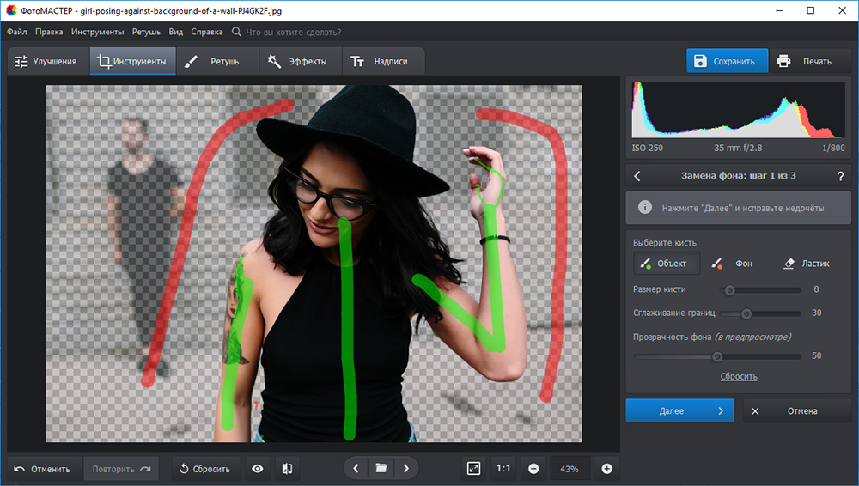This screenshot has height=486, width=859.
Task: Click the brush size value 8
Action: tap(816, 289)
